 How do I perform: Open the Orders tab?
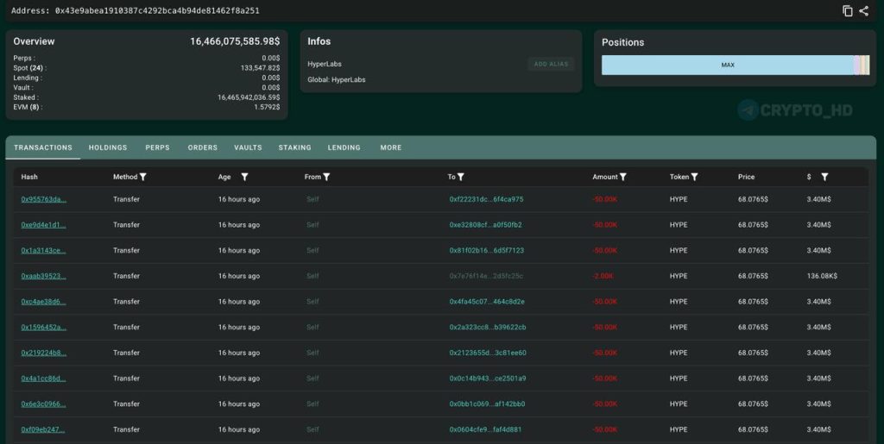(202, 147)
